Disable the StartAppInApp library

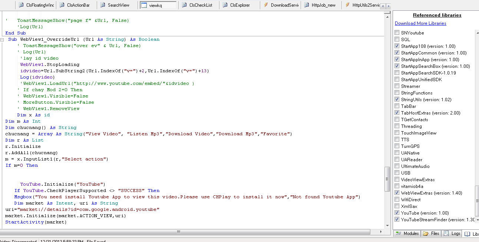pyautogui.click(x=397, y=59)
